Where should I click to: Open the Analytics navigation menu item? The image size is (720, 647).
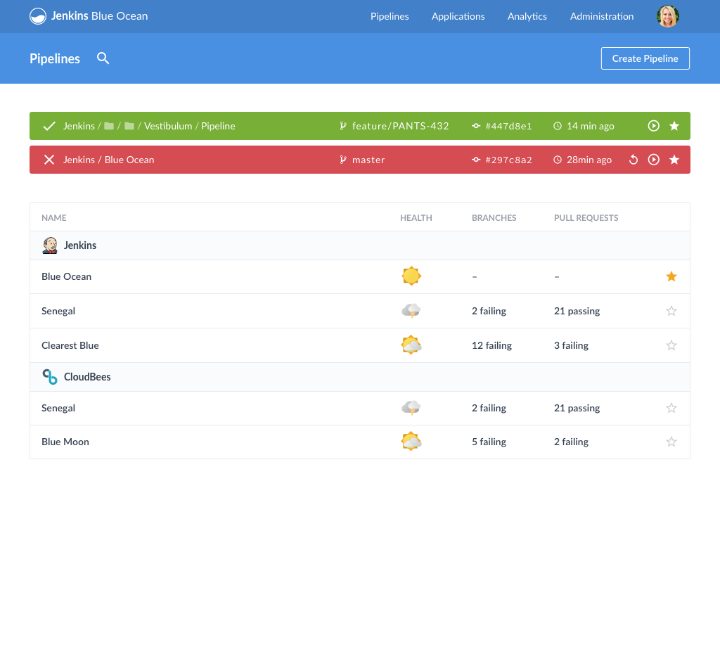tap(527, 16)
